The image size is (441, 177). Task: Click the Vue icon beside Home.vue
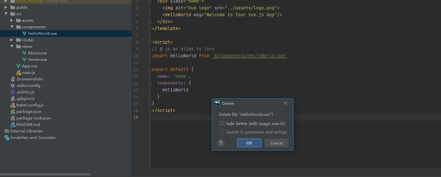coord(24,59)
